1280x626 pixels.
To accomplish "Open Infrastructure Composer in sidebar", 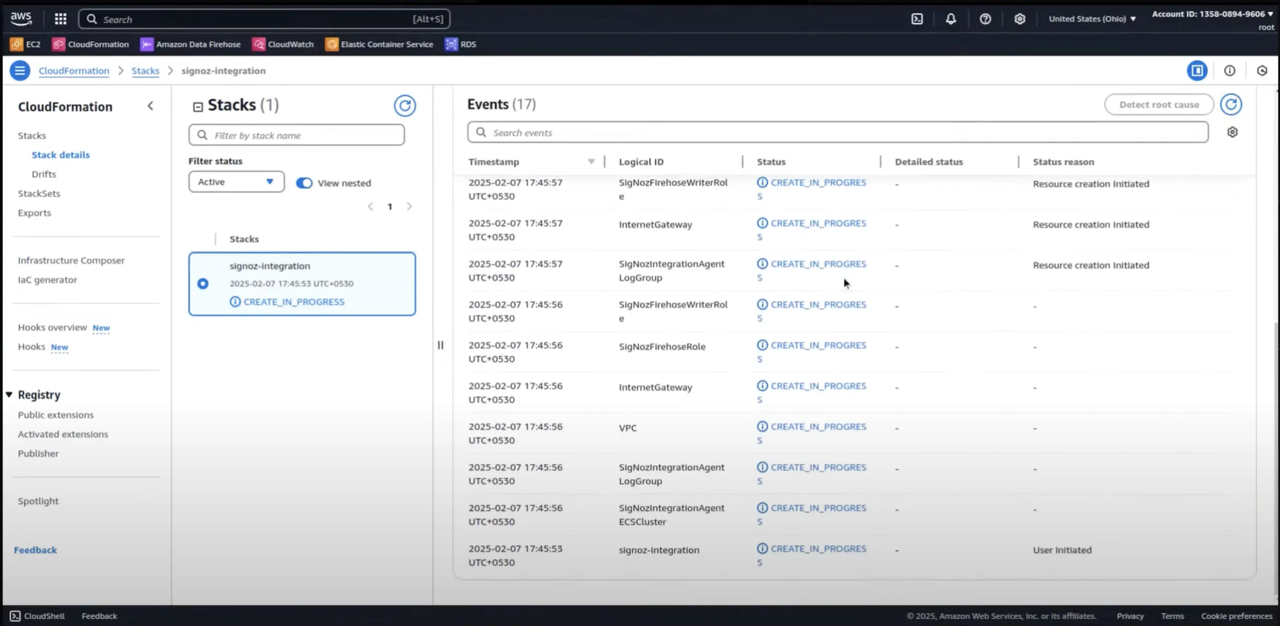I will click(71, 261).
